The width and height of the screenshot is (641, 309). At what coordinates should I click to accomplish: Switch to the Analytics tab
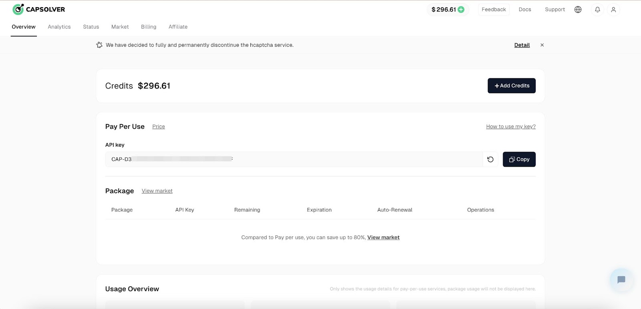tap(59, 27)
